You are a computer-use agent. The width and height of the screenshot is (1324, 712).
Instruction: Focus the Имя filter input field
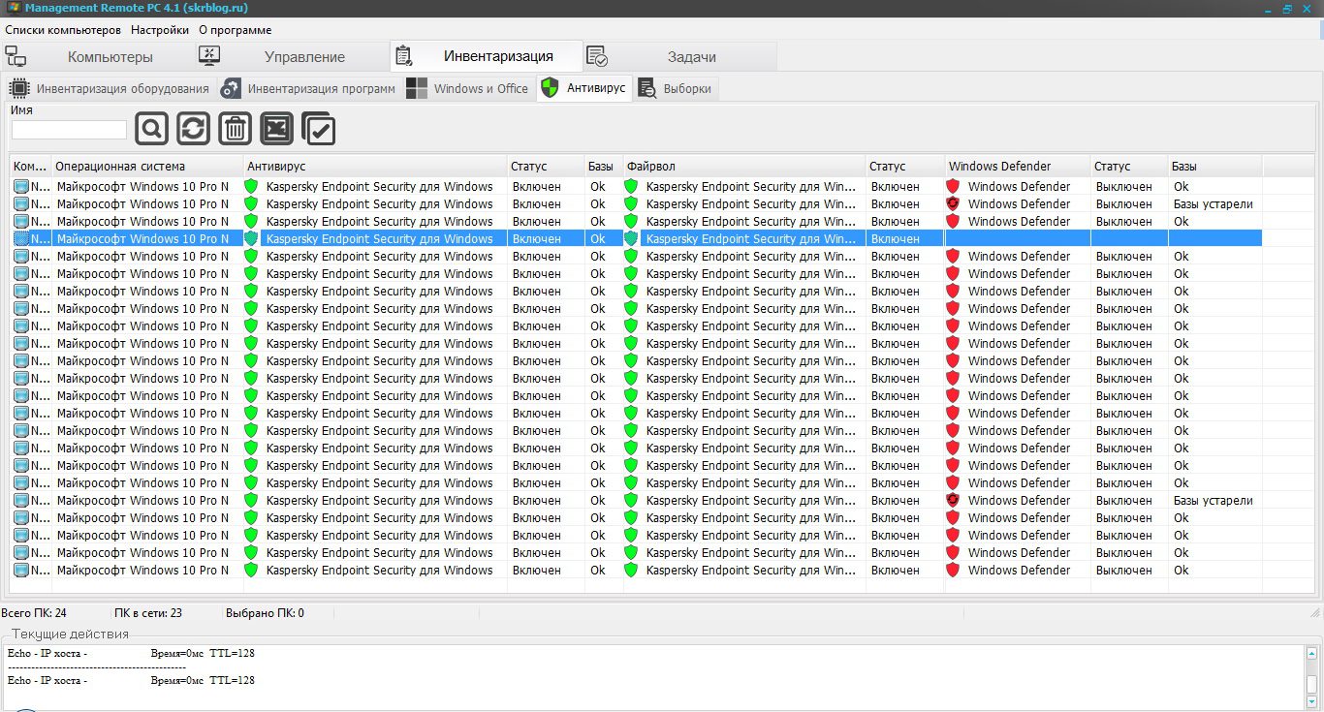point(69,130)
